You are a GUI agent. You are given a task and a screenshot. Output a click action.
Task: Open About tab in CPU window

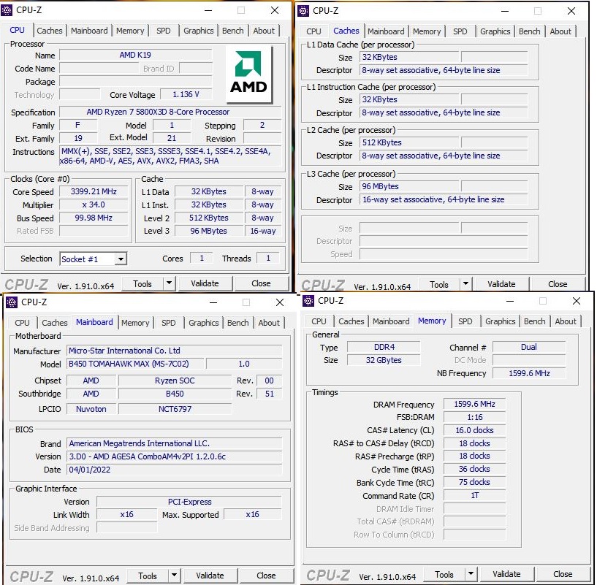[264, 31]
